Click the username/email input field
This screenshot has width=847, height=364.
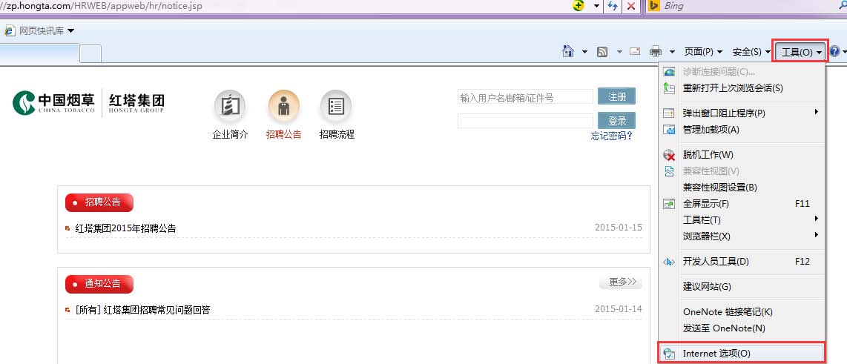click(x=524, y=97)
